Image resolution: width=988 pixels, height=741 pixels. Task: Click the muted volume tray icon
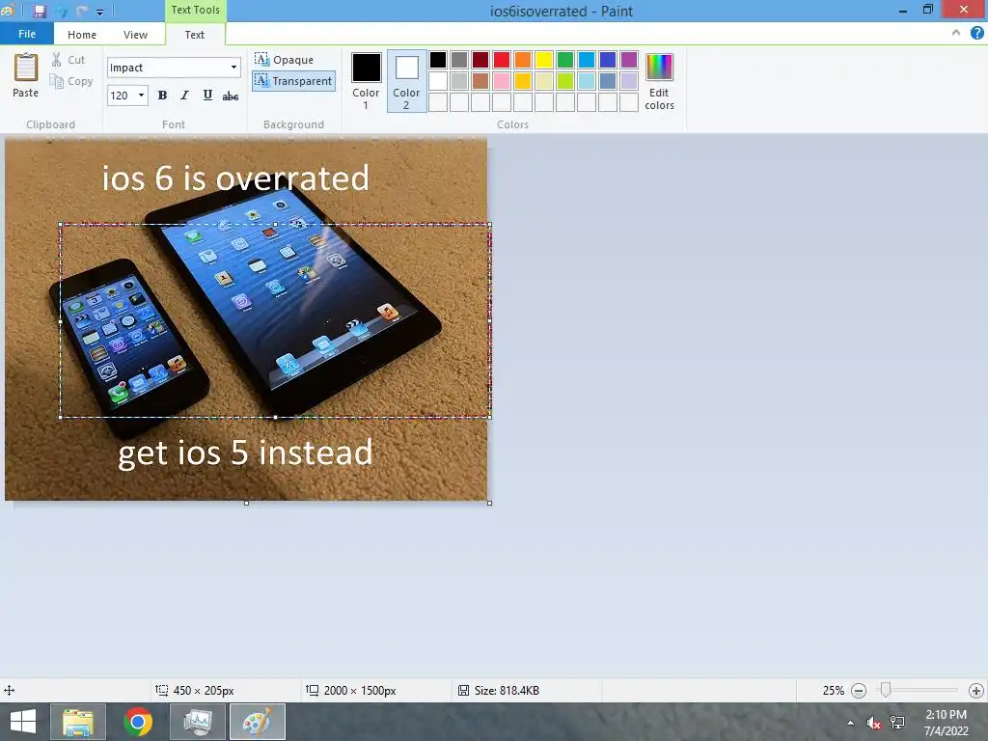(x=873, y=723)
